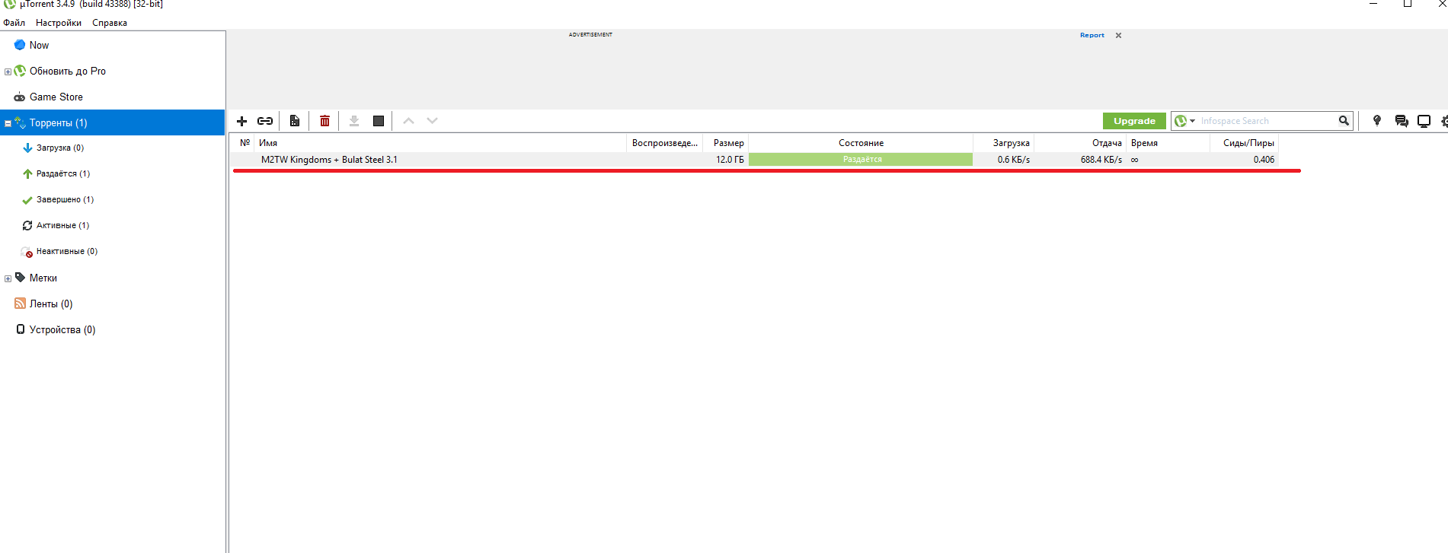1448x553 pixels.
Task: Sort by Загрузка column header
Action: pyautogui.click(x=1004, y=142)
